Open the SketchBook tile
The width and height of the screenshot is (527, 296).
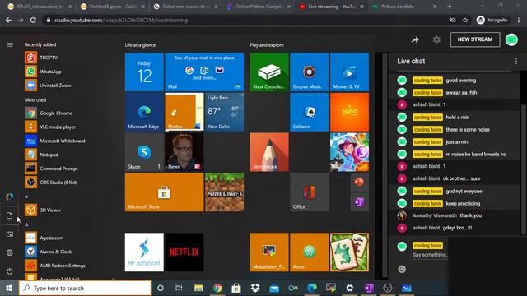click(x=269, y=151)
